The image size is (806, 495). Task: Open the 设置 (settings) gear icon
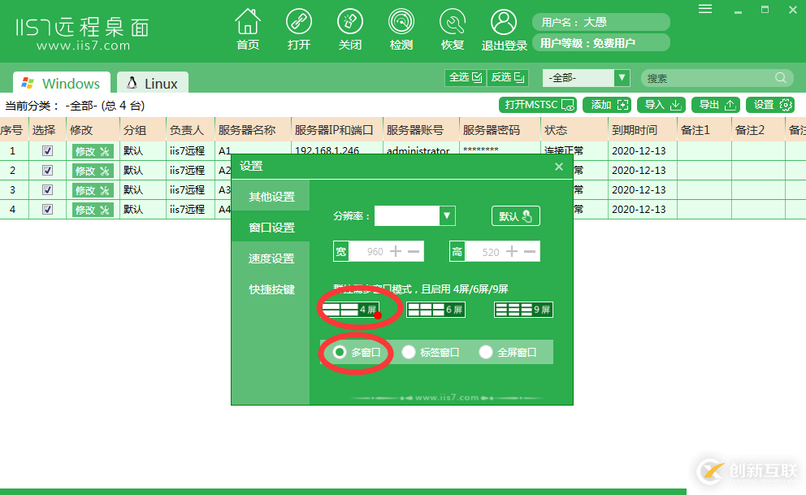(769, 105)
